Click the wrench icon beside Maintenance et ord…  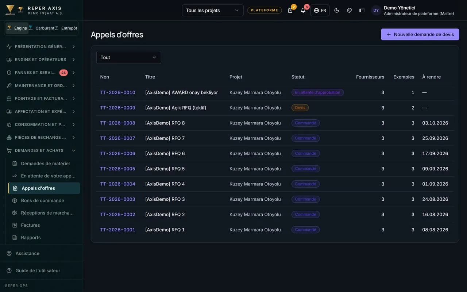click(9, 85)
